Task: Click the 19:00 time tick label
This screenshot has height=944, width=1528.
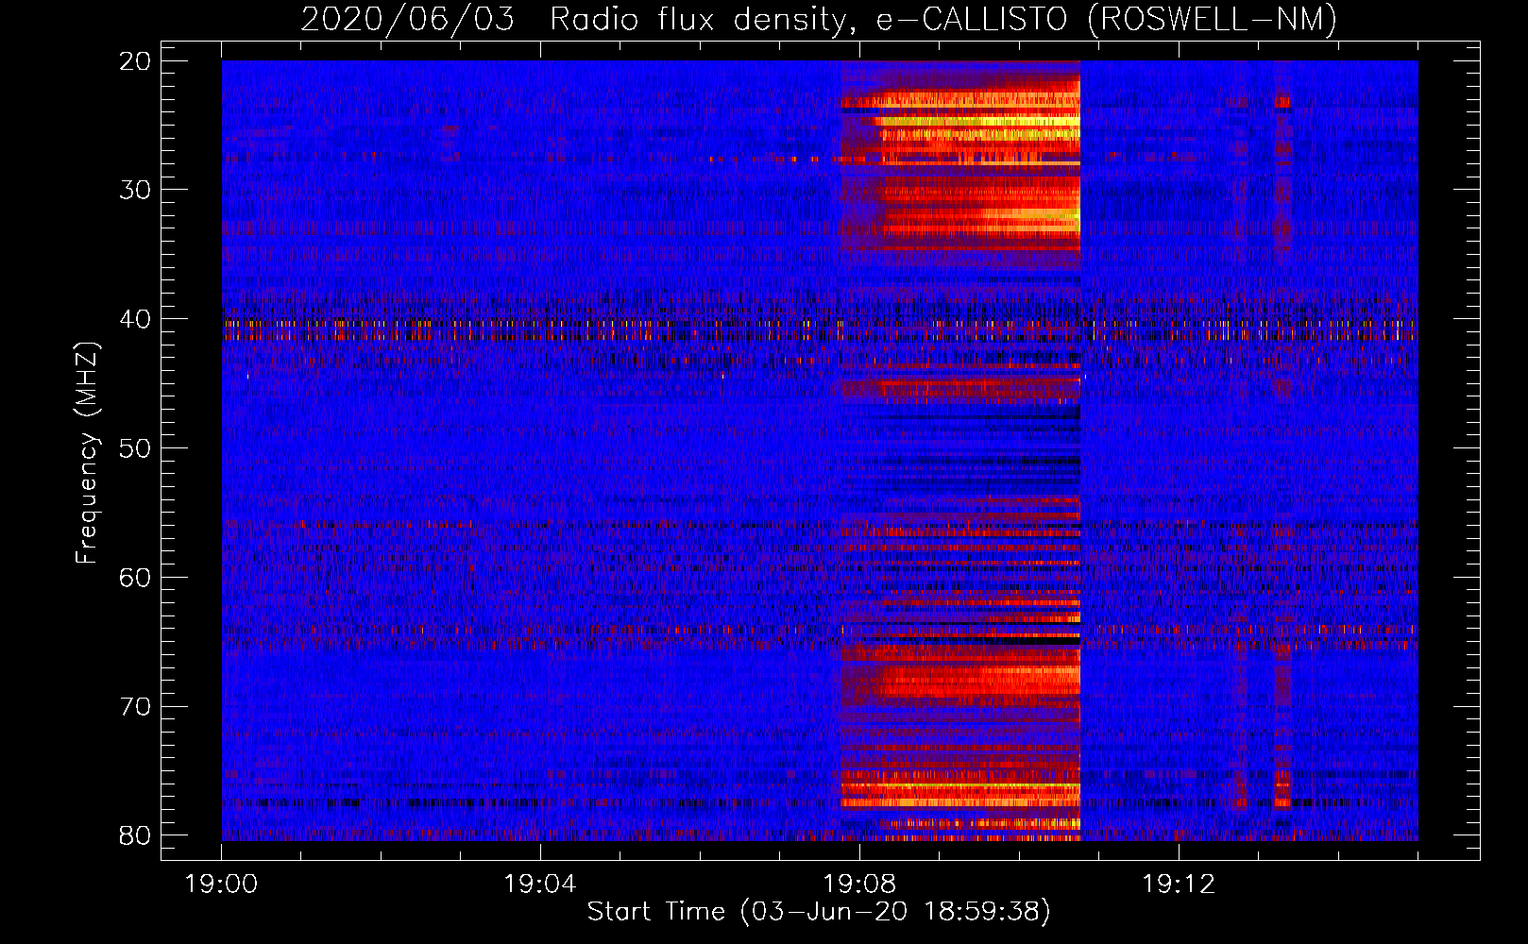Action: pos(221,885)
